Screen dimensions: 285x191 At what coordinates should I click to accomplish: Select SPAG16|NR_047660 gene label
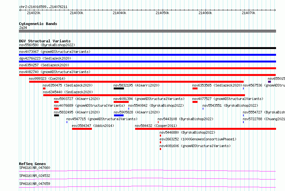(35, 168)
